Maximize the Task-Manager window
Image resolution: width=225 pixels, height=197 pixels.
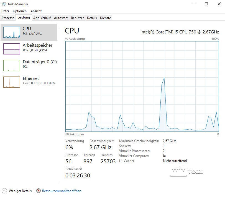206,4
